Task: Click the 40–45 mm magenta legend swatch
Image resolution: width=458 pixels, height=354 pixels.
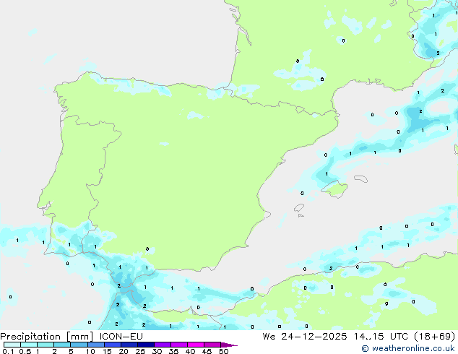Action: [196, 345]
